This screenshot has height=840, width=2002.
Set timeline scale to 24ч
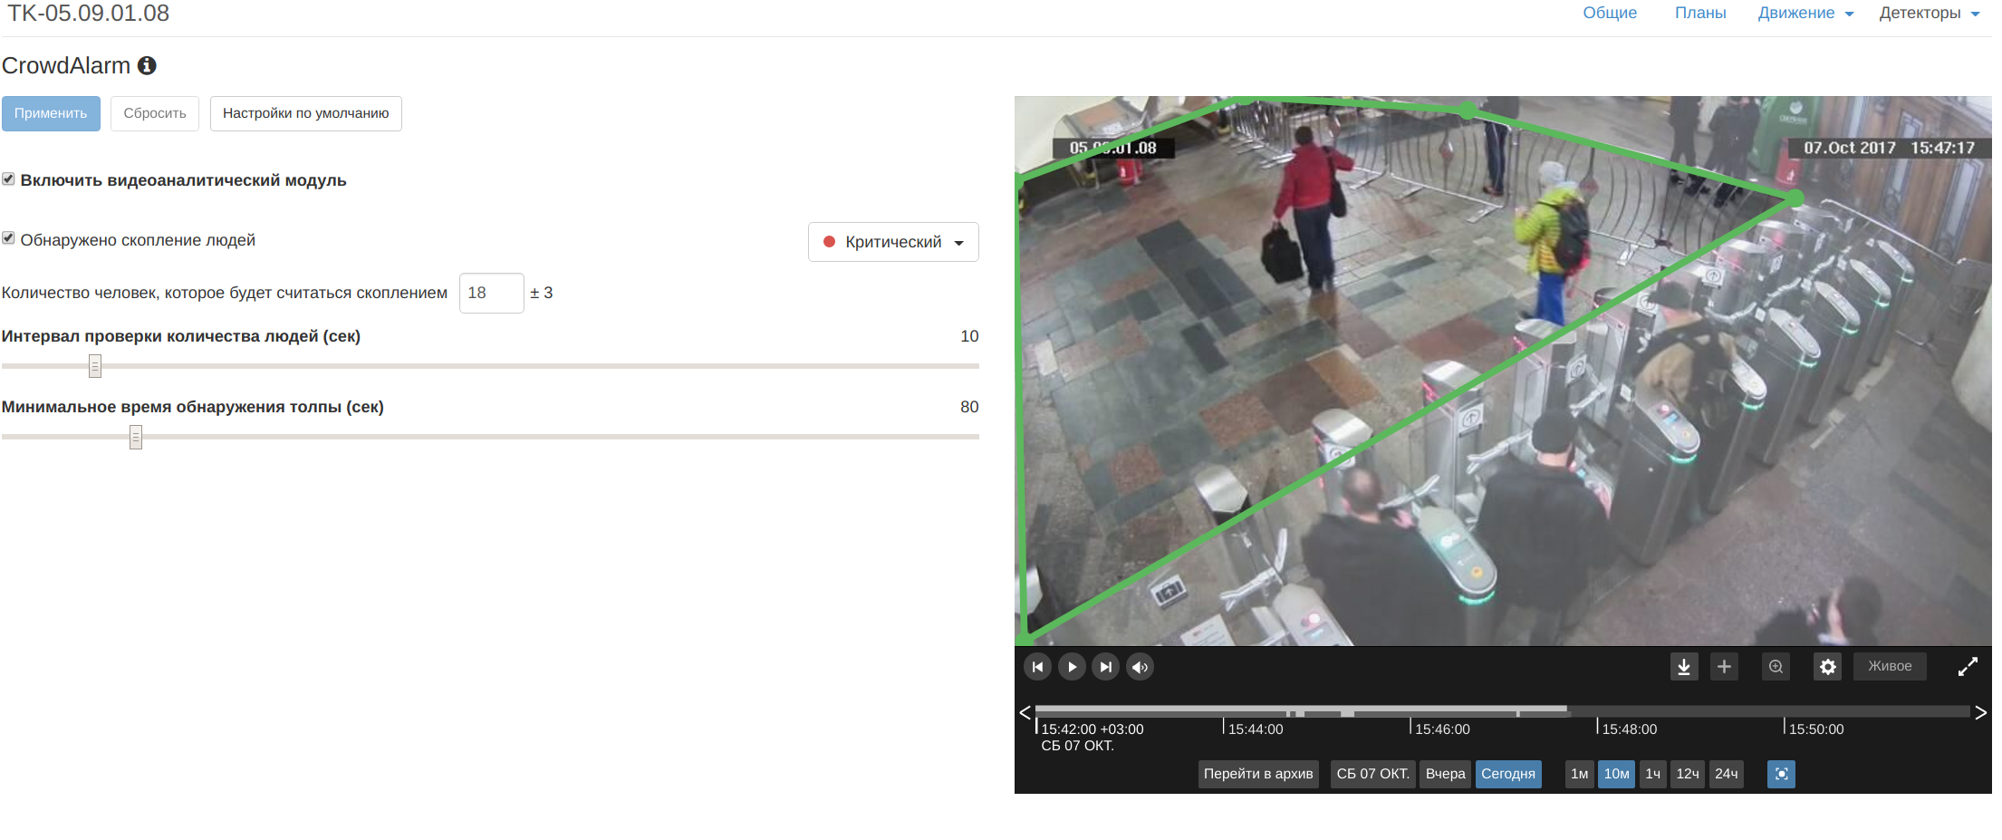click(1727, 774)
